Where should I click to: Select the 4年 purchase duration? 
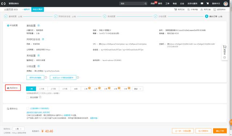(x=116, y=89)
